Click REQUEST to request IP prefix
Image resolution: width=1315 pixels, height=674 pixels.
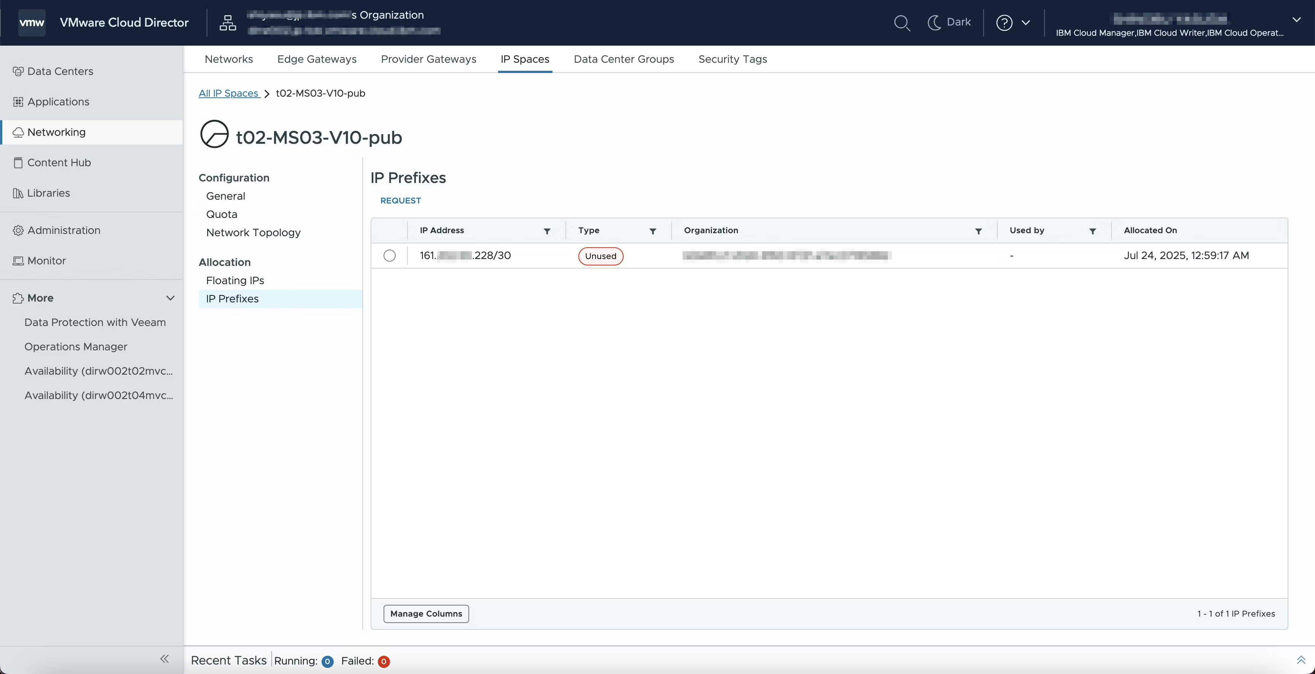400,200
